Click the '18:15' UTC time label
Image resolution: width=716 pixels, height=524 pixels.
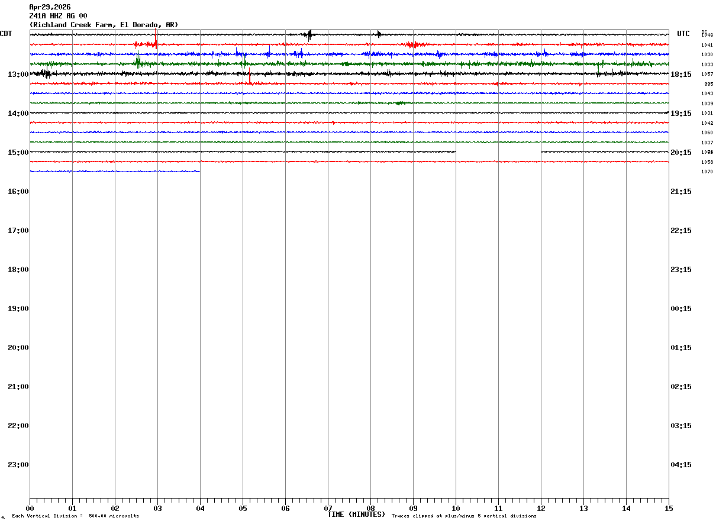(x=681, y=75)
